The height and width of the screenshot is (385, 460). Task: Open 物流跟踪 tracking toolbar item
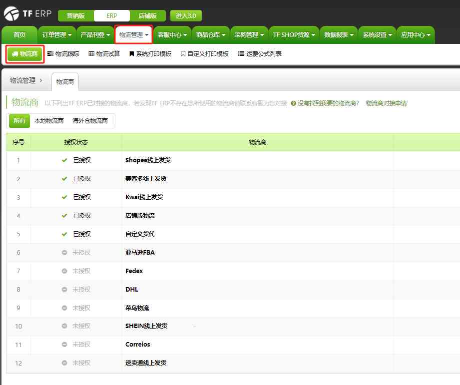pos(63,53)
